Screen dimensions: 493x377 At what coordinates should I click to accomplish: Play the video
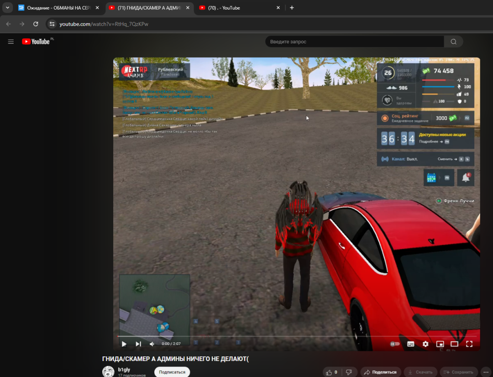point(124,344)
